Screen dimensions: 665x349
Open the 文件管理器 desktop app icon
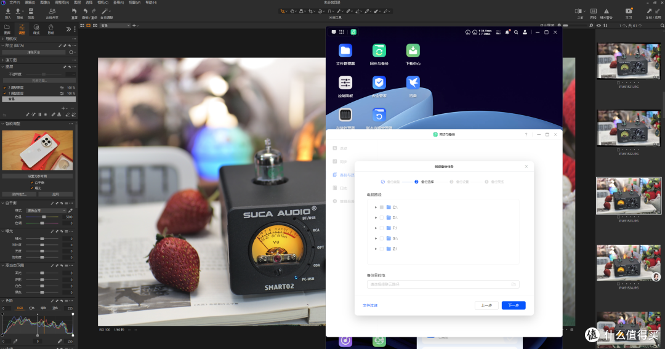click(x=345, y=51)
